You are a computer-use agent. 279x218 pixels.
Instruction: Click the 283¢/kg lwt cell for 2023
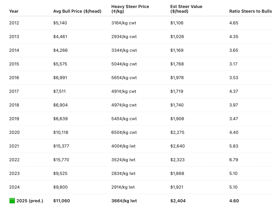pyautogui.click(x=123, y=174)
